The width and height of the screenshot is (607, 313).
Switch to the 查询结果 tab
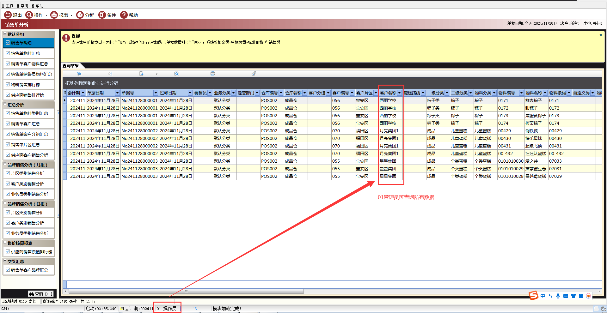pos(71,66)
